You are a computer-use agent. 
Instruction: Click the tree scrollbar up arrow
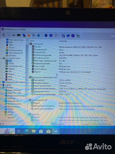(27, 40)
